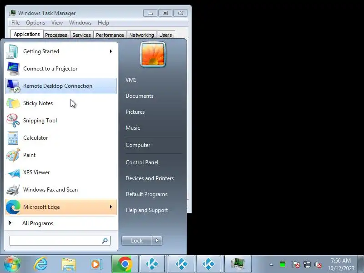Image resolution: width=364 pixels, height=273 pixels.
Task: Switch to the Networking tab
Action: click(x=142, y=35)
